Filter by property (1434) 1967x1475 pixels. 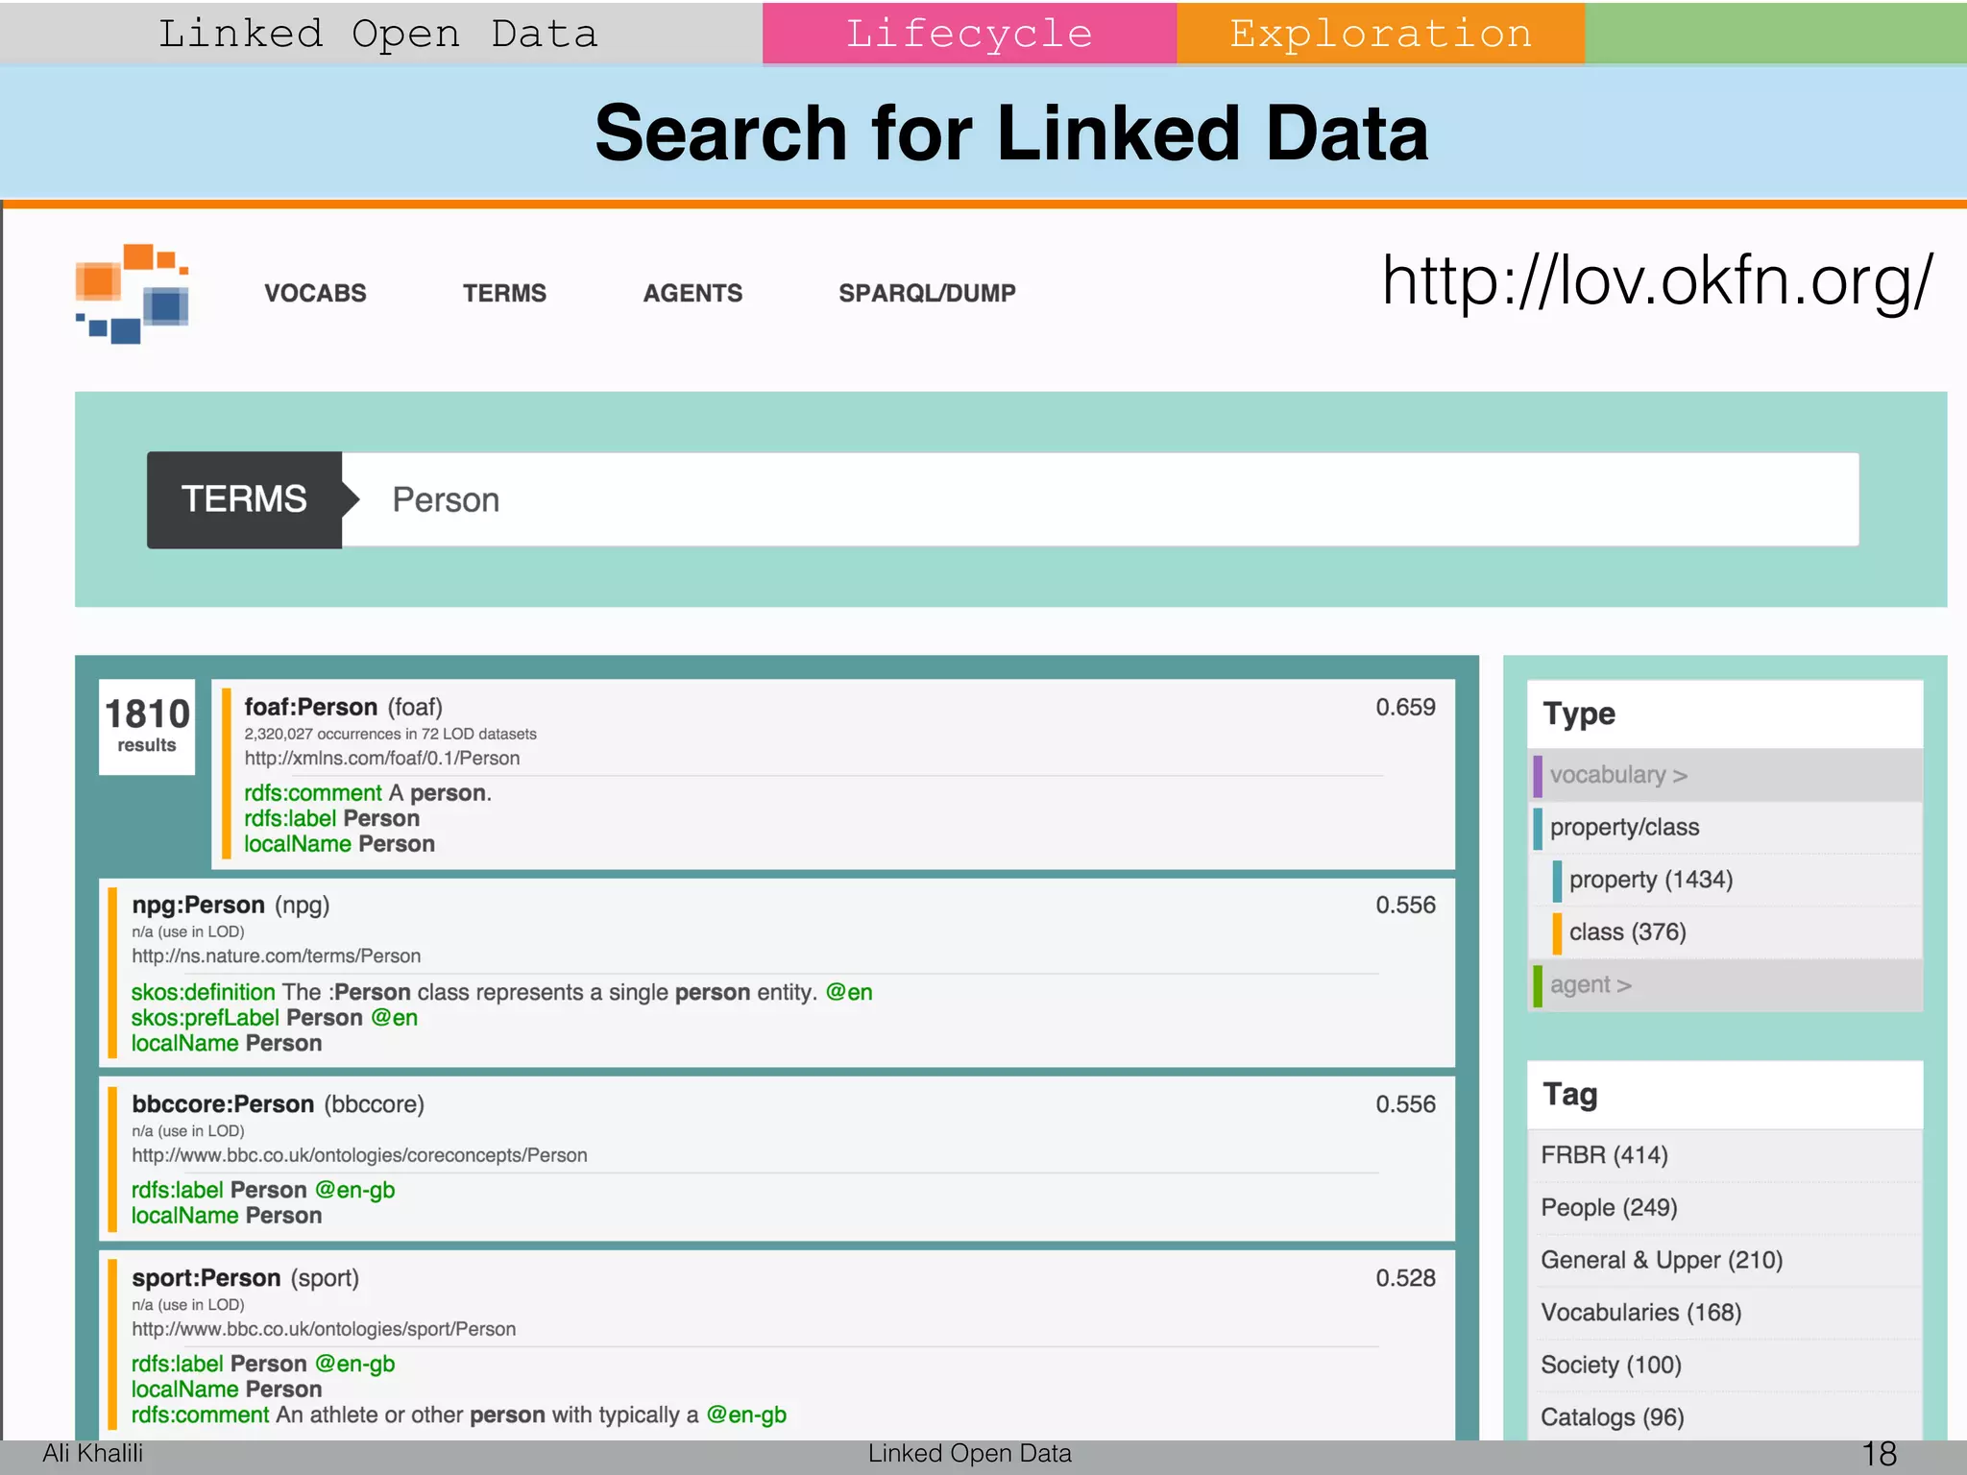tap(1650, 880)
